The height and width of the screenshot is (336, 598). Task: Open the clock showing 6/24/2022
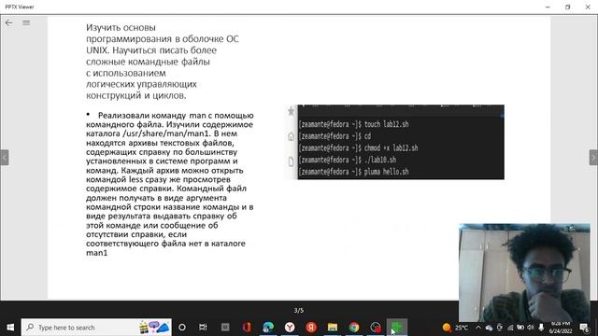(561, 328)
